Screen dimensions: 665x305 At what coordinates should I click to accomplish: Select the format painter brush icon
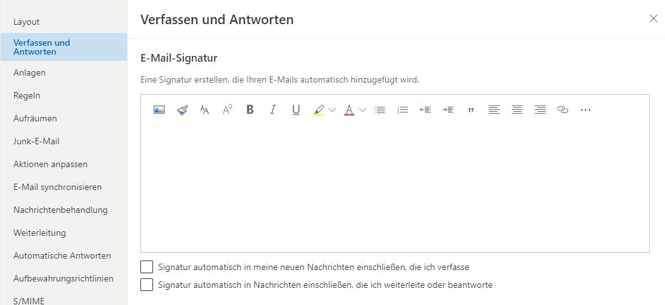(x=182, y=110)
